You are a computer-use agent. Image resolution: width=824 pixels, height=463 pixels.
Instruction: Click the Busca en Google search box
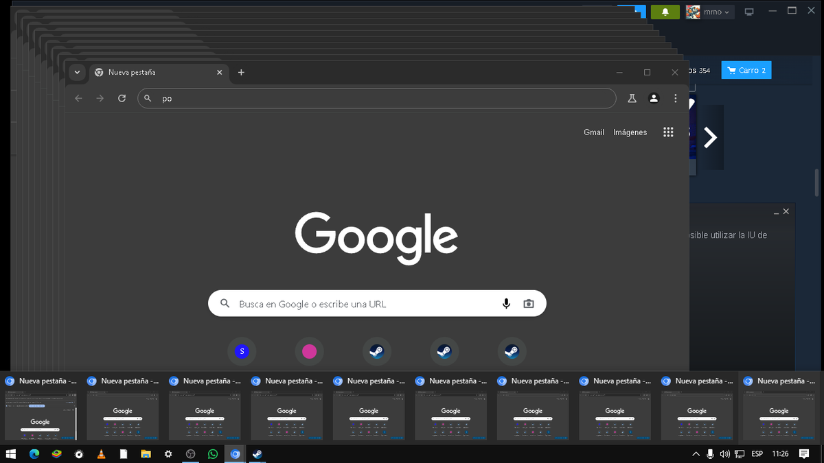(377, 304)
